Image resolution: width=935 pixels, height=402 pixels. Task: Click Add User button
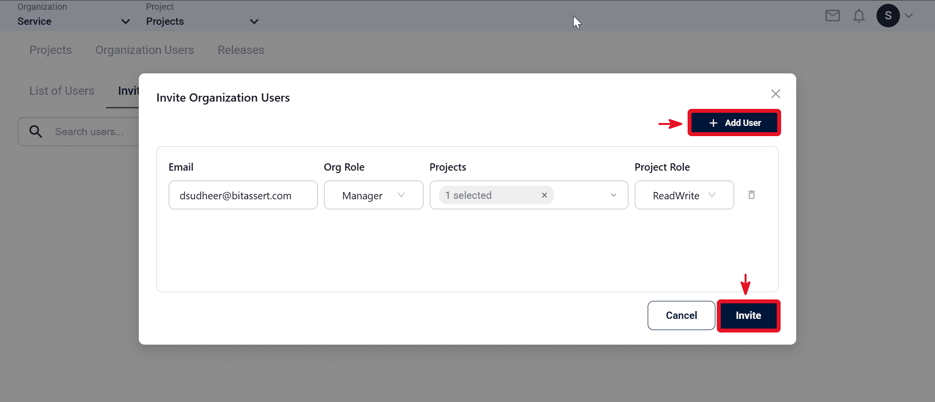coord(734,123)
